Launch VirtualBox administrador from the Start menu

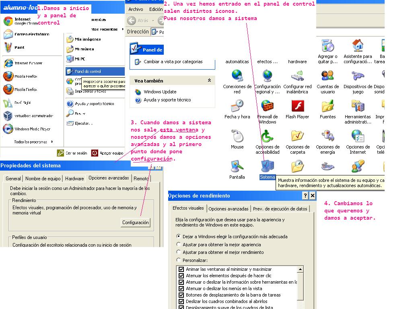(x=29, y=115)
